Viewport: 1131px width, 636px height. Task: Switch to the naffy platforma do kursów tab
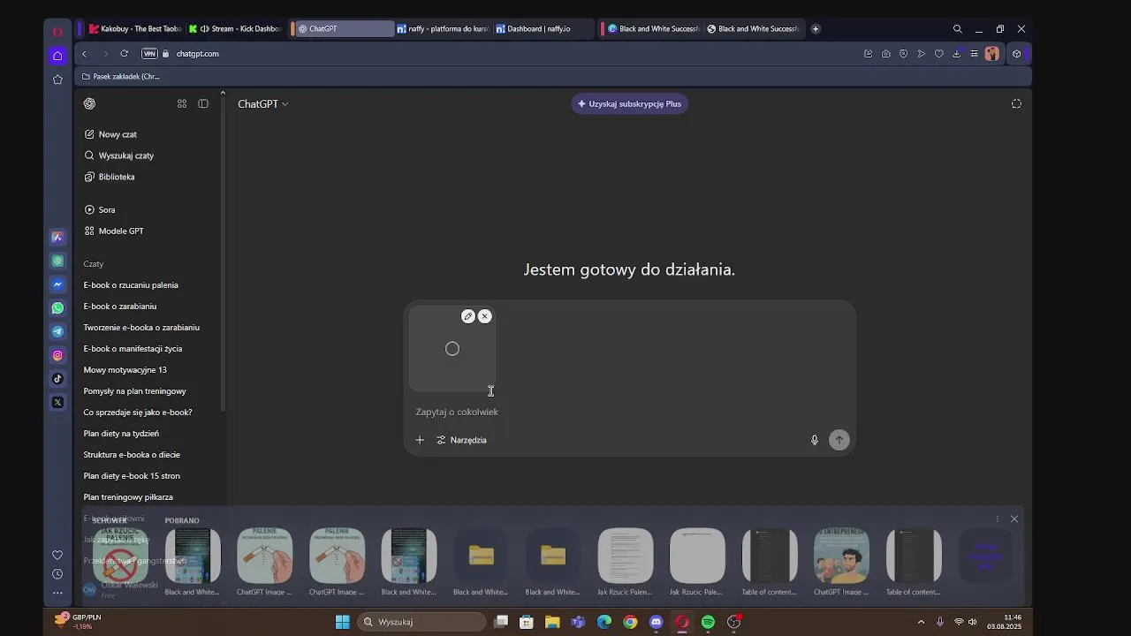tap(443, 29)
